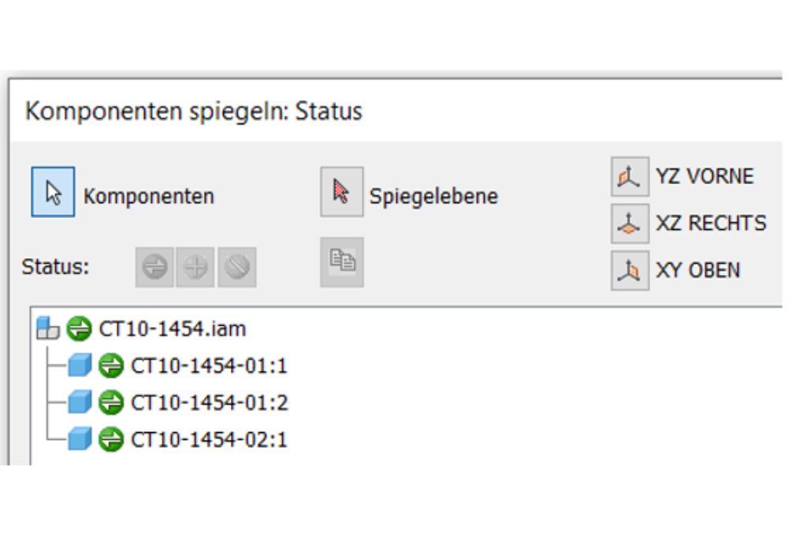Viewport: 788px width, 551px height.
Task: Toggle mirror status of CT10-1454-01:1
Action: (110, 365)
